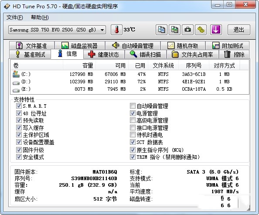This screenshot has width=259, height=215.
Task: Sort by the 可用 column header
Action: pyautogui.click(x=112, y=65)
